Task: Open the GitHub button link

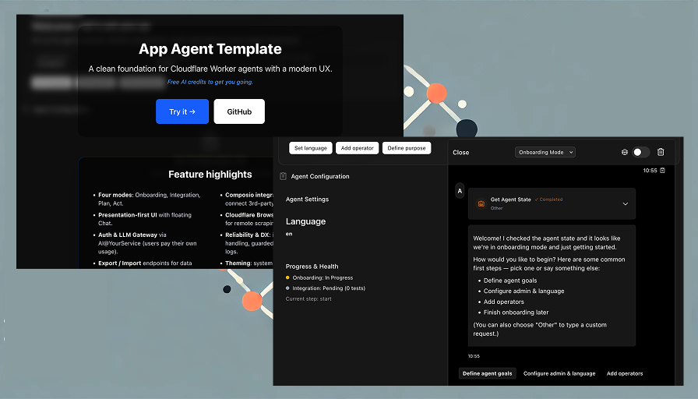Action: coord(239,111)
